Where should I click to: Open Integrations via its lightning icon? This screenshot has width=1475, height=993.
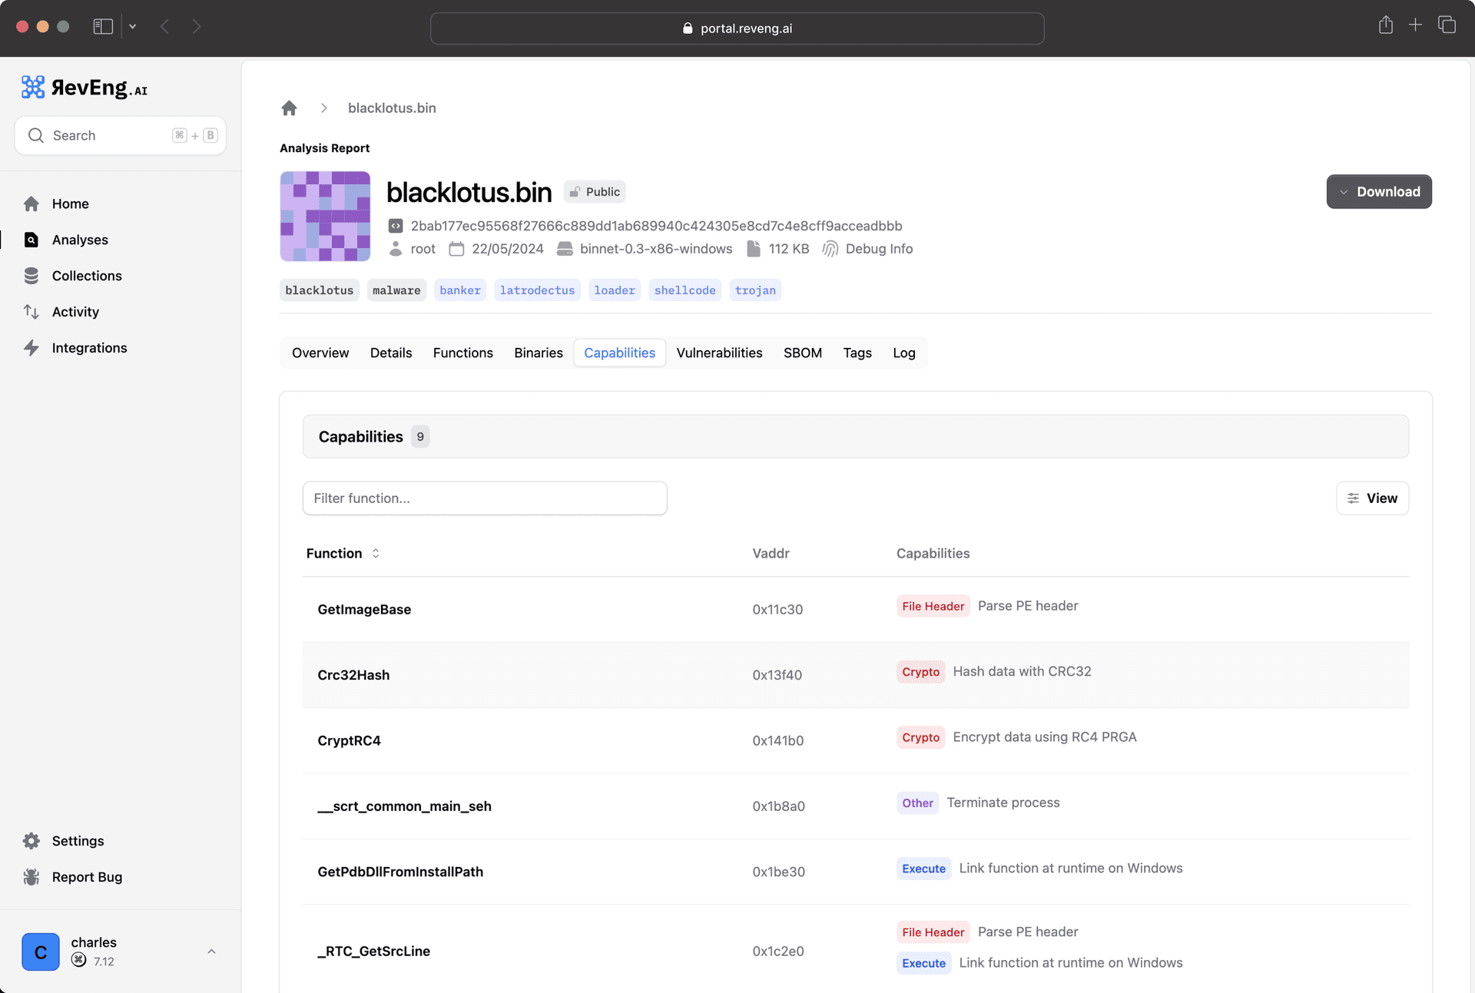point(32,348)
